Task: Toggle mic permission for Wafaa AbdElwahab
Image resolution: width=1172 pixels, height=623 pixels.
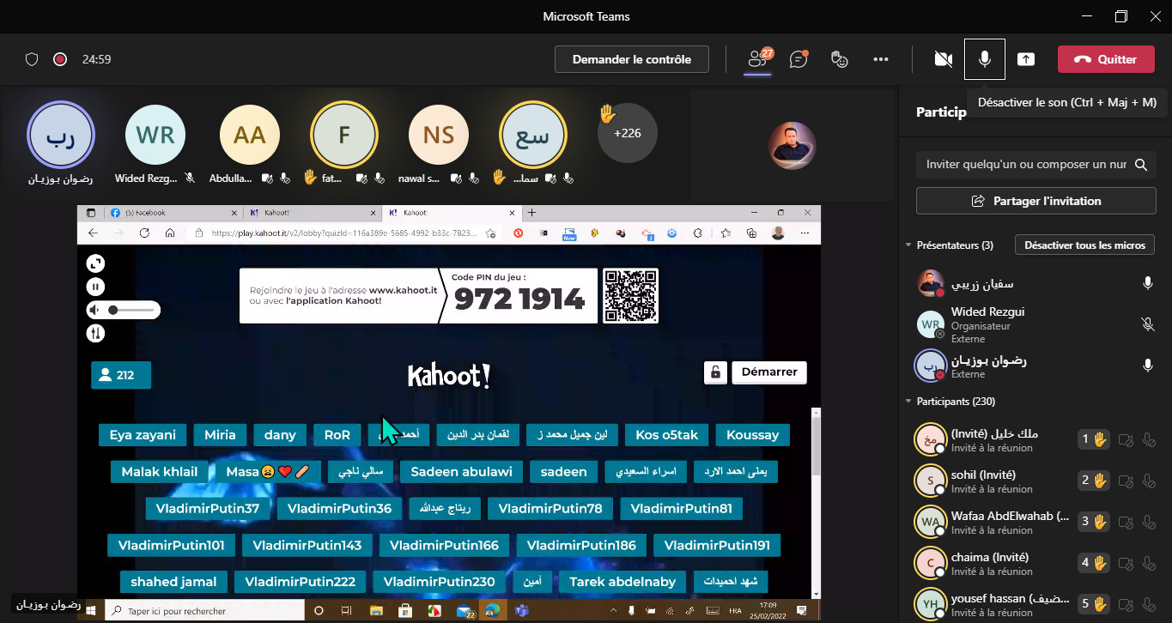Action: pyautogui.click(x=1151, y=523)
